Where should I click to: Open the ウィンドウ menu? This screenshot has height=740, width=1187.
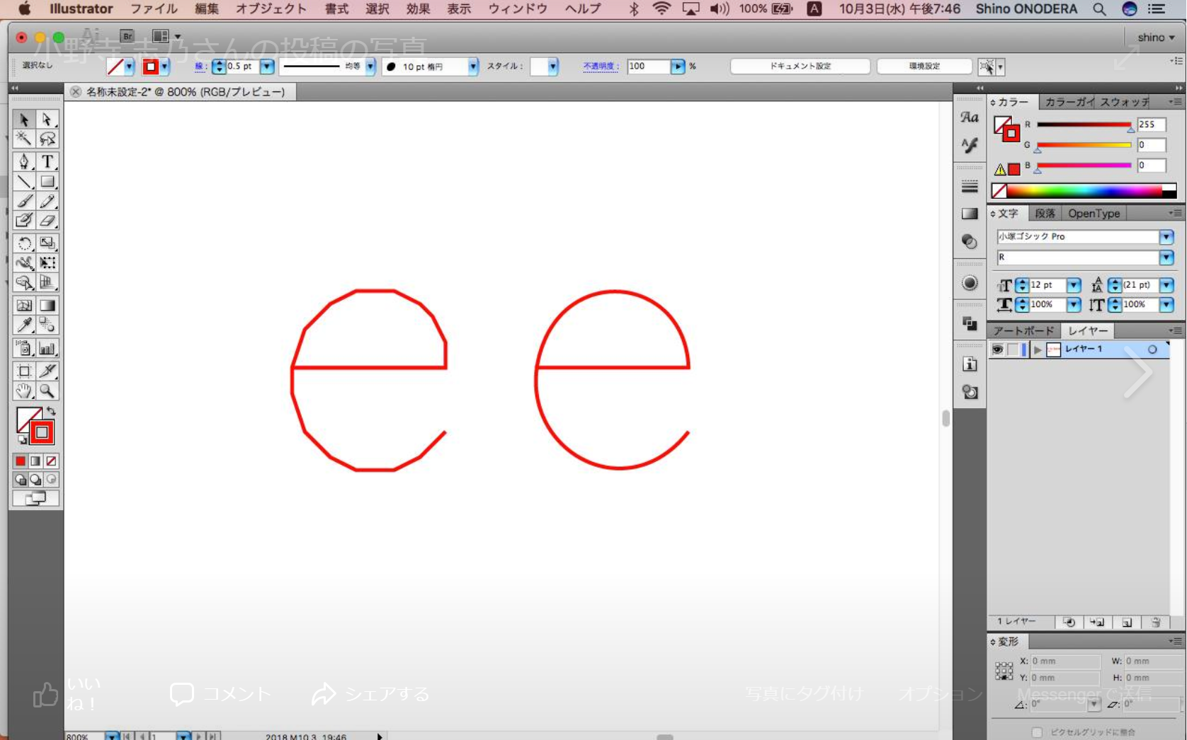[x=518, y=8]
